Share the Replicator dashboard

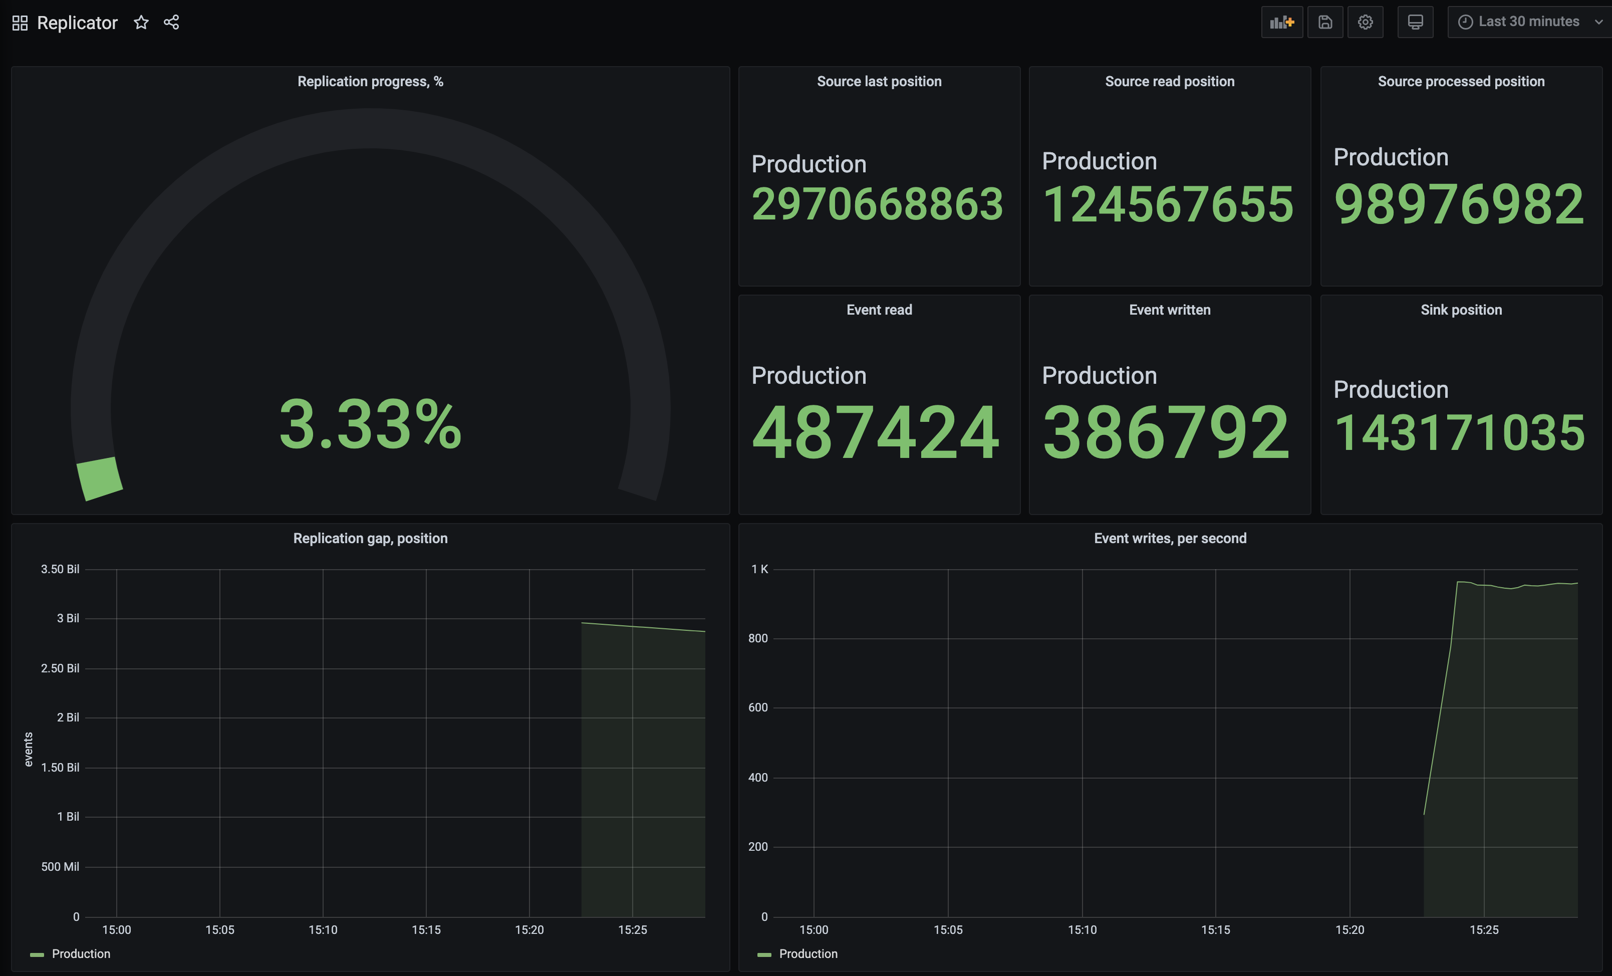(x=171, y=23)
